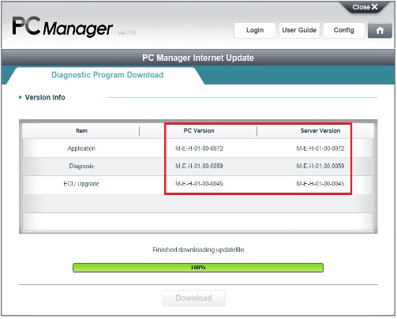Viewport: 397px width, 319px height.
Task: Open the User Guide
Action: coord(299,31)
